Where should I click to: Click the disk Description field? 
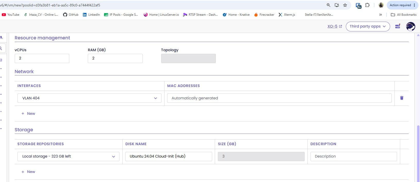coord(354,156)
